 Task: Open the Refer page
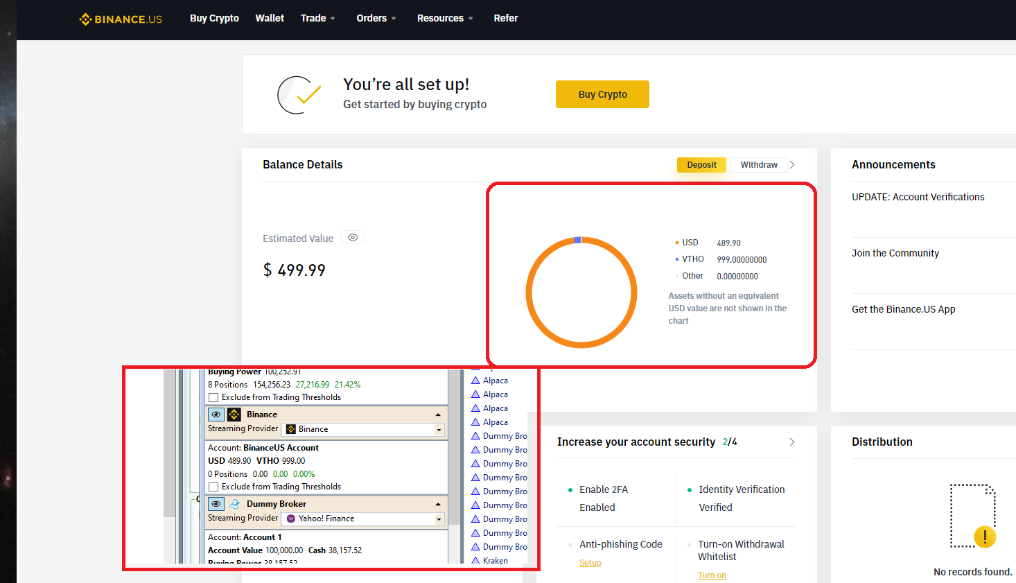(x=506, y=18)
